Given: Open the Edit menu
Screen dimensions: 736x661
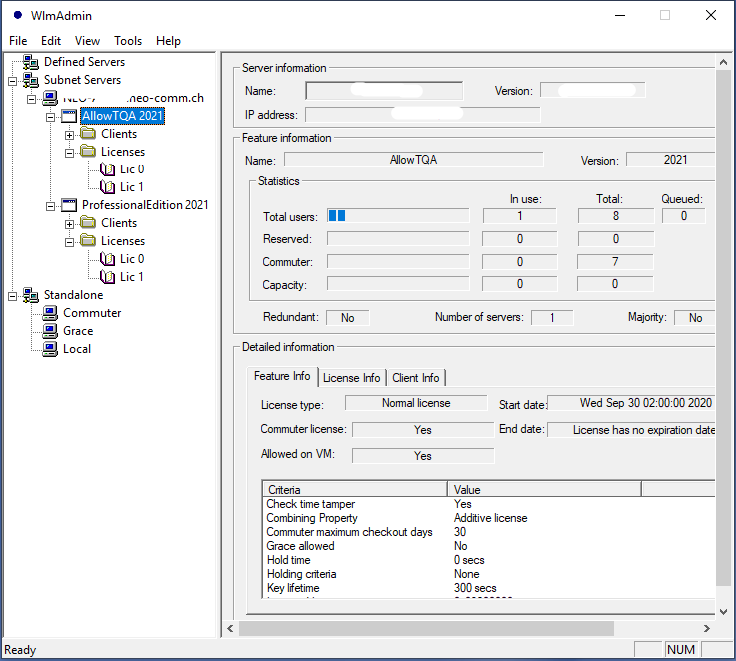Looking at the screenshot, I should (x=51, y=41).
